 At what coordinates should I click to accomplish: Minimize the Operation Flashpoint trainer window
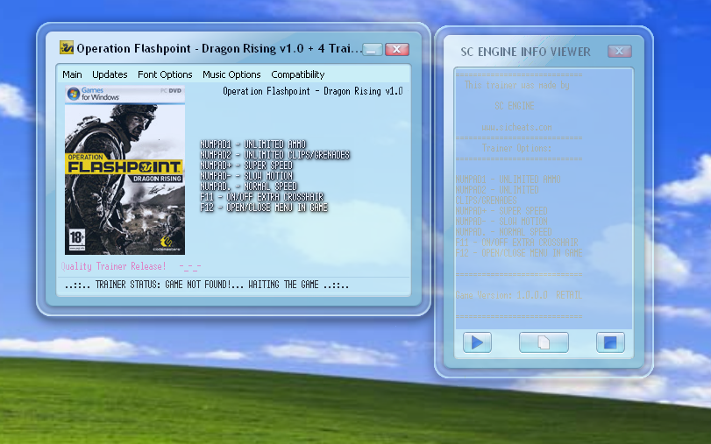[x=373, y=49]
